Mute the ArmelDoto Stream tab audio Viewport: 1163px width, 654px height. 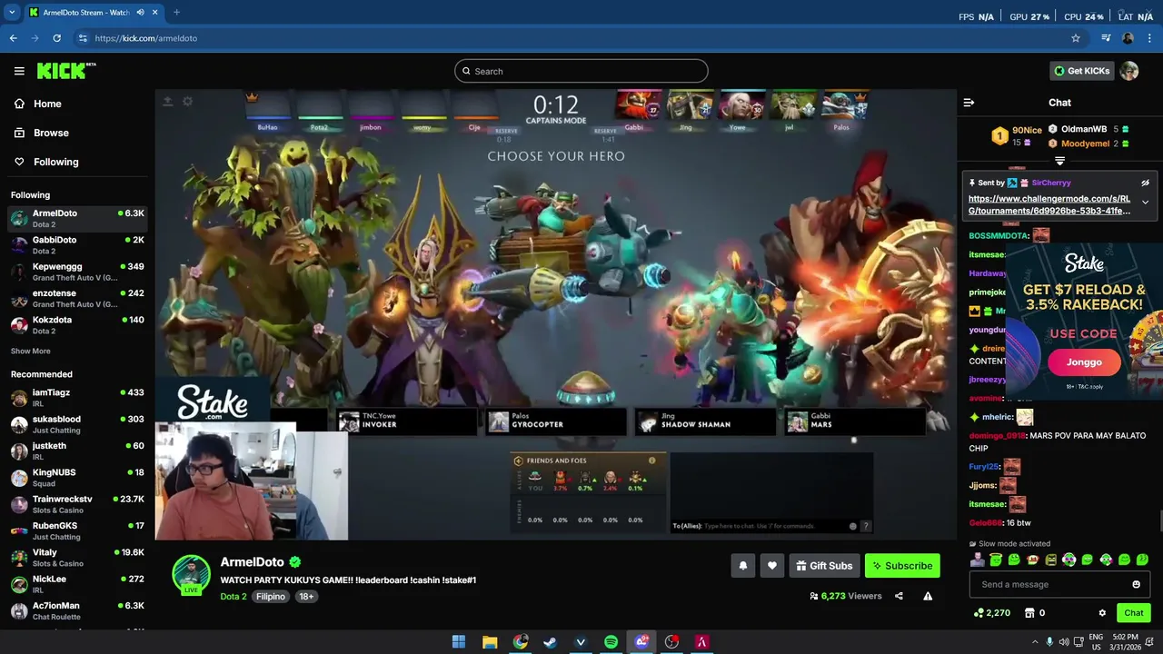pyautogui.click(x=141, y=13)
